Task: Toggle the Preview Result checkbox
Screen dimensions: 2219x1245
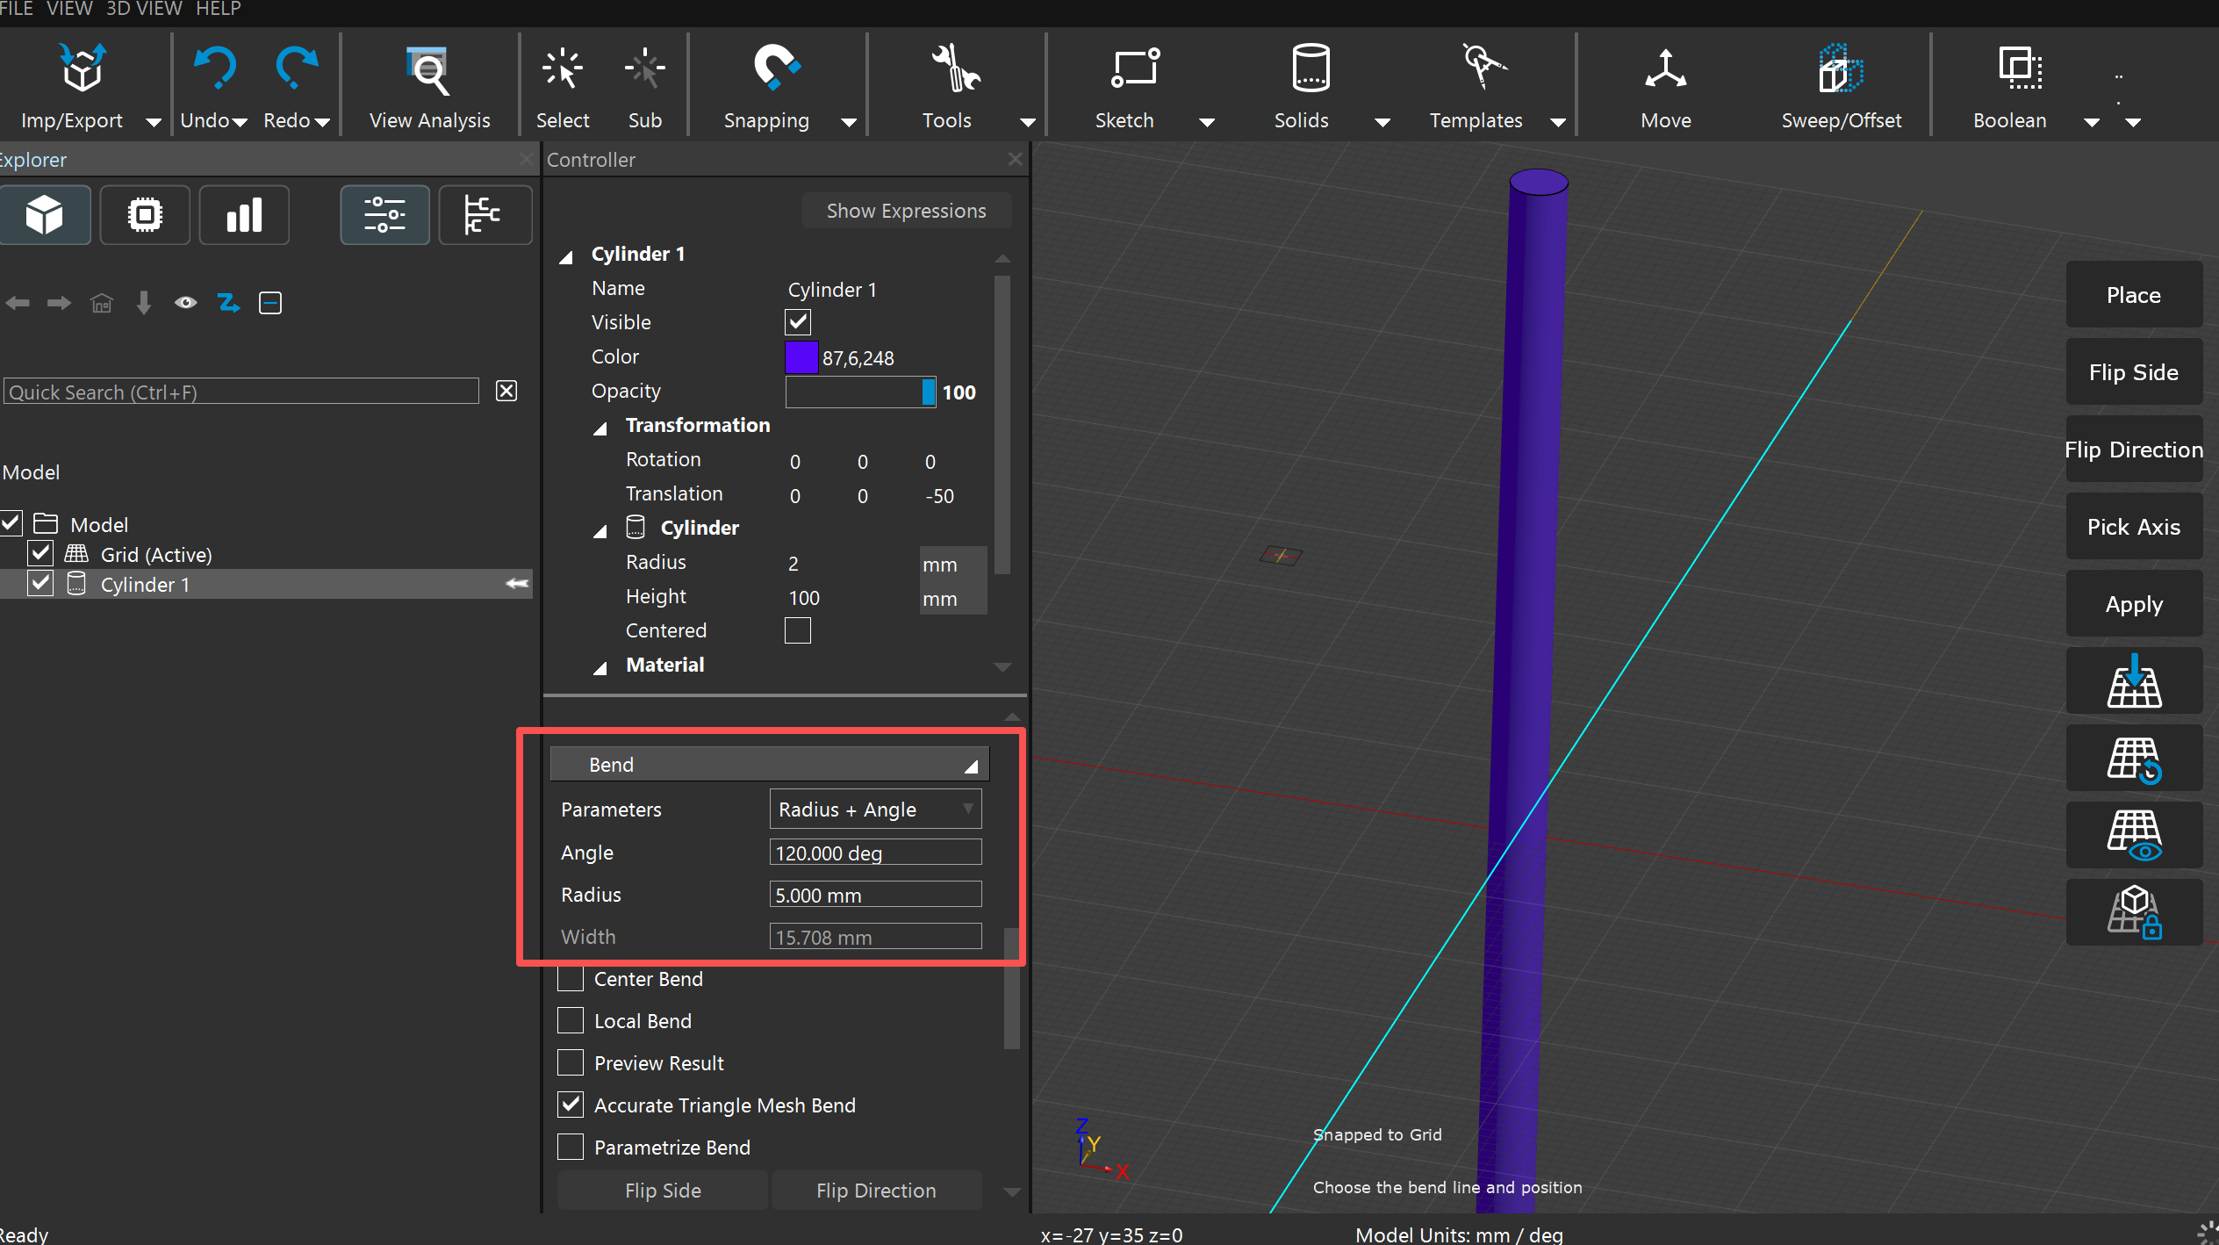Action: 571,1063
